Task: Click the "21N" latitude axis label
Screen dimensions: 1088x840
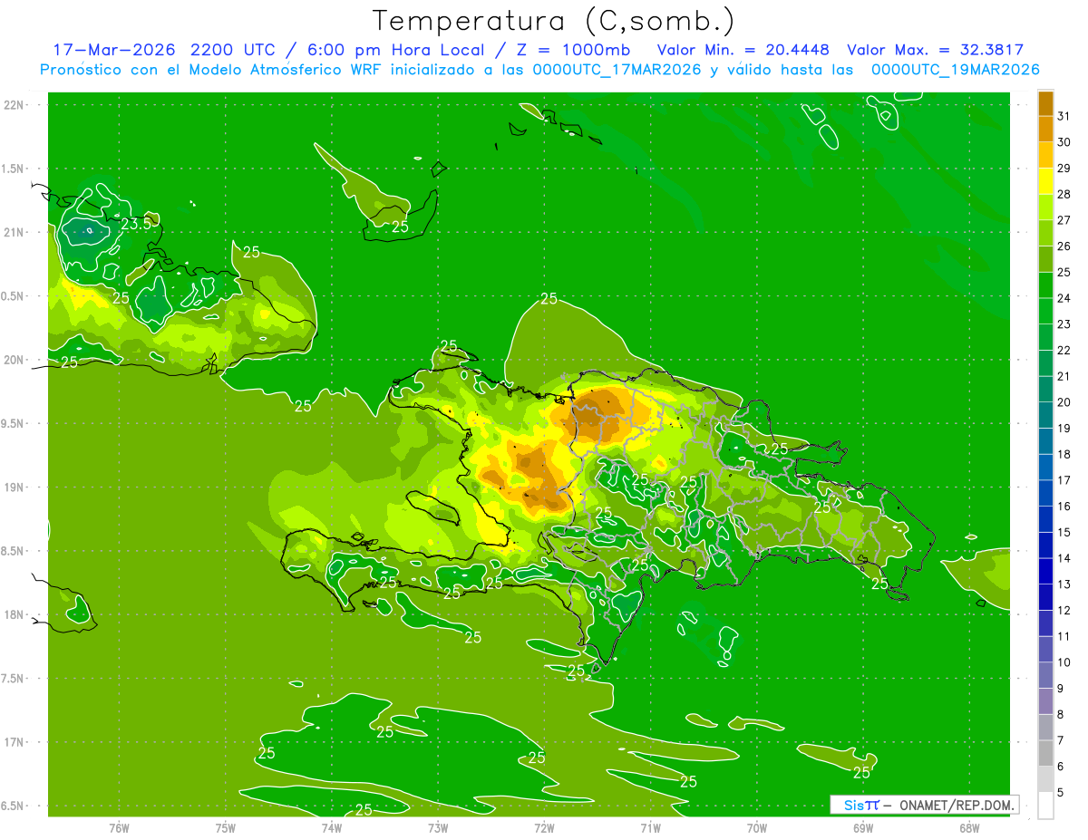Action: tap(12, 232)
